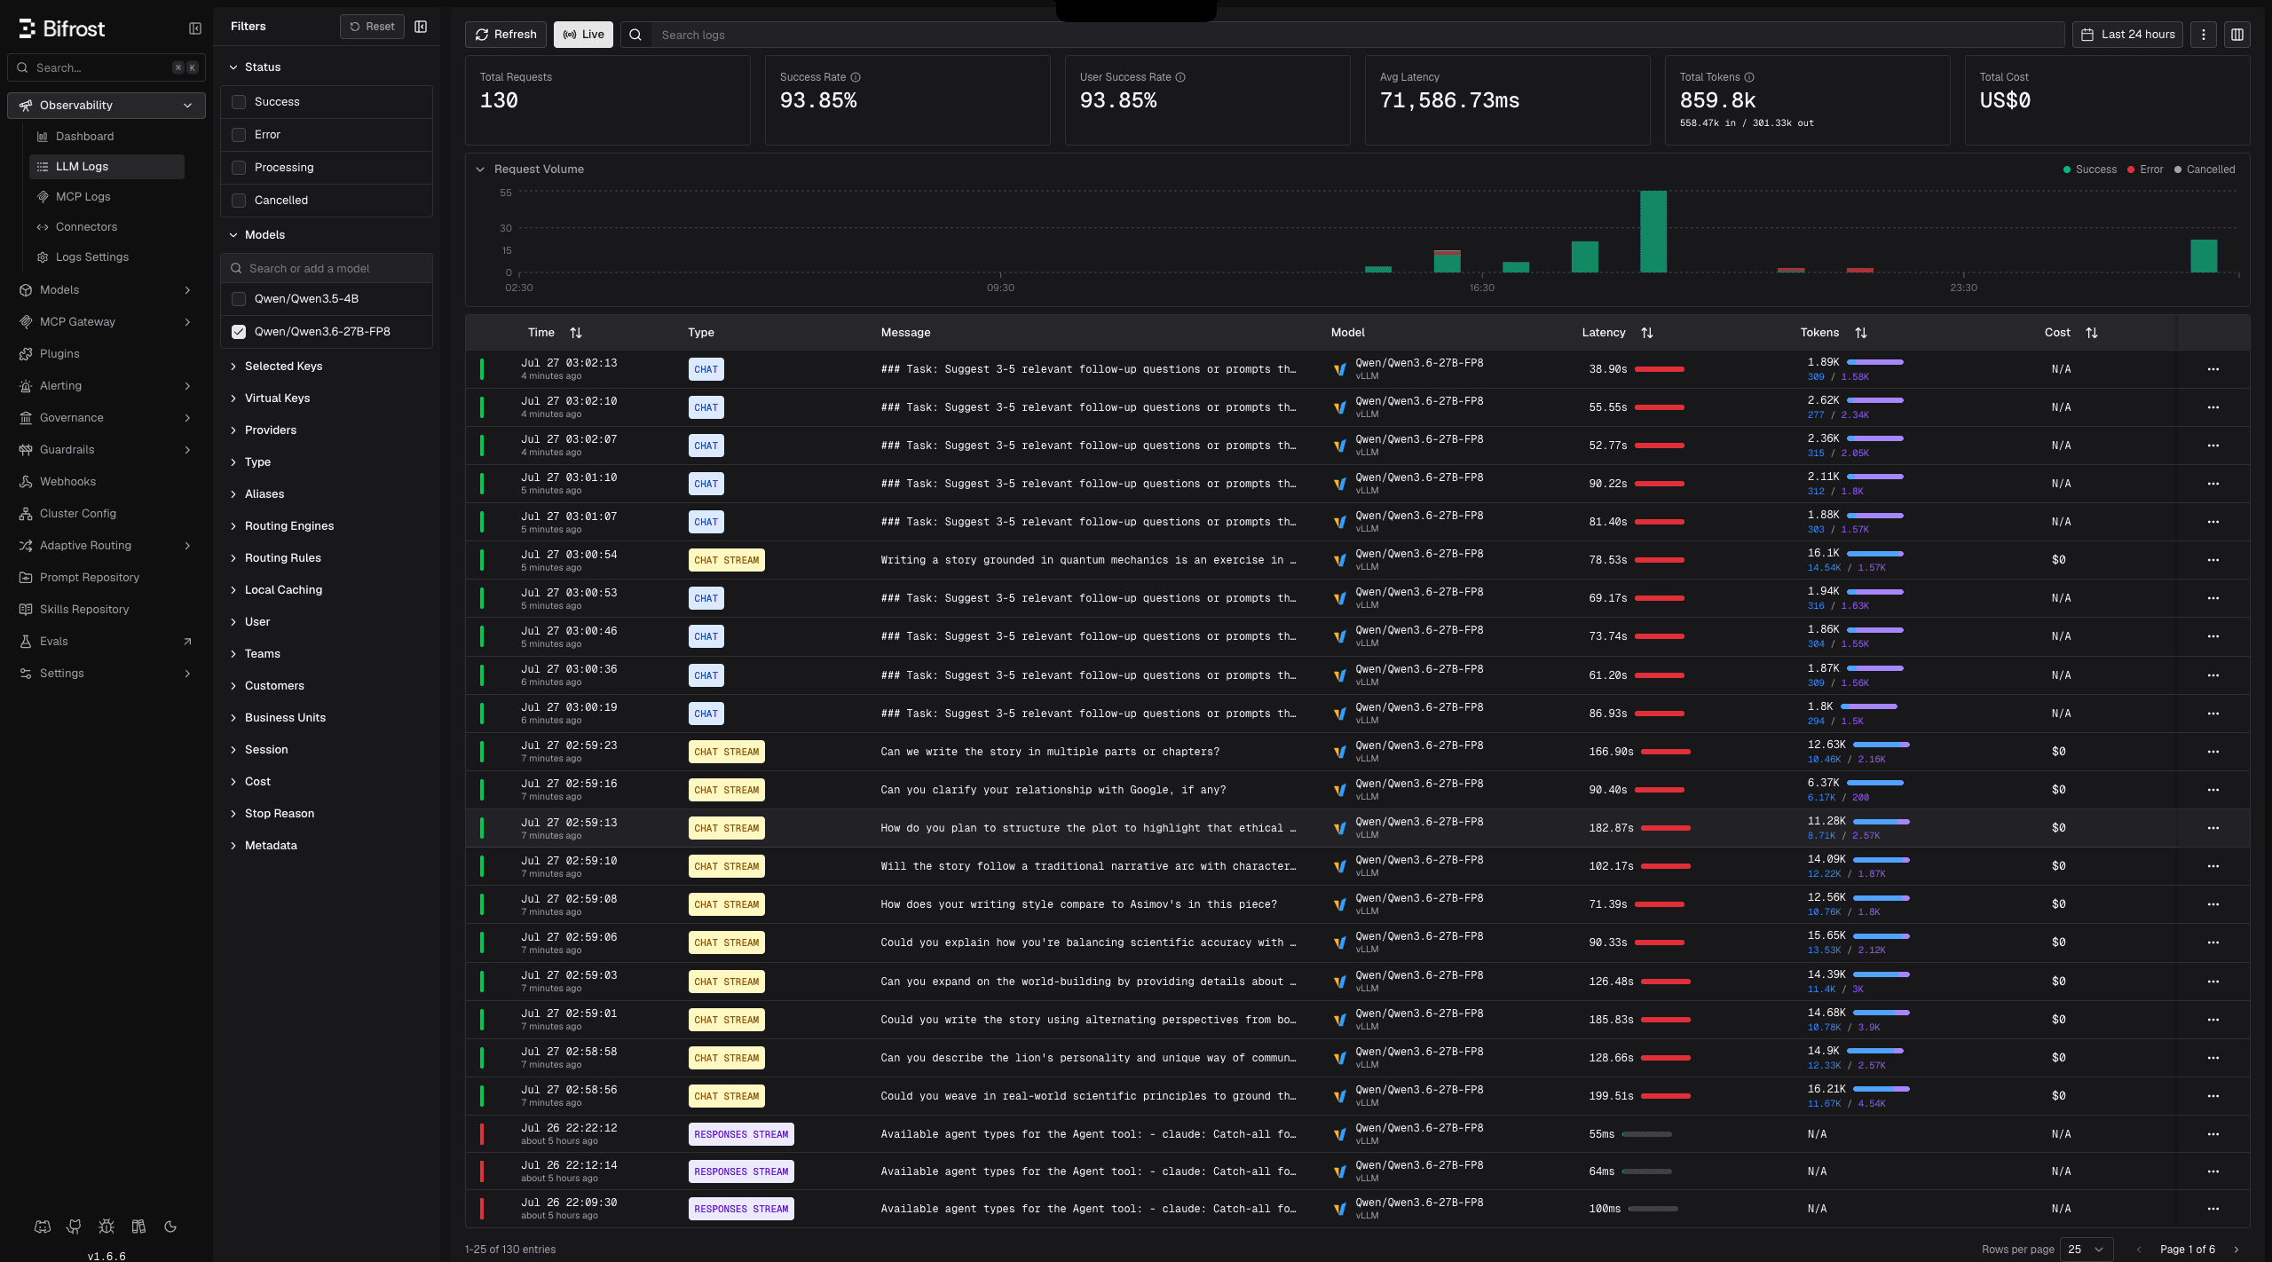
Task: Sort table by Latency column arrows
Action: pos(1647,333)
